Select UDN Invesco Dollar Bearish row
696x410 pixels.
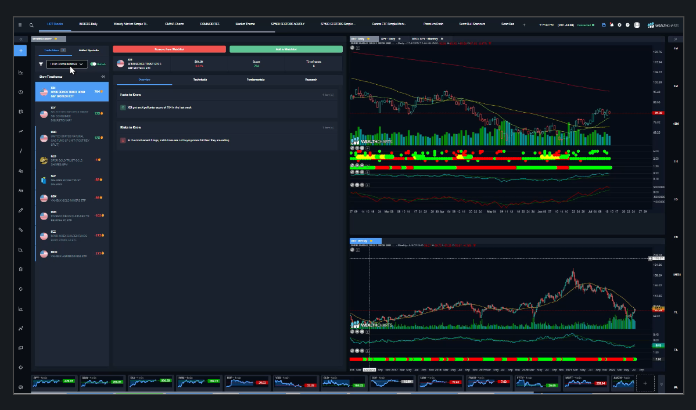click(x=72, y=215)
